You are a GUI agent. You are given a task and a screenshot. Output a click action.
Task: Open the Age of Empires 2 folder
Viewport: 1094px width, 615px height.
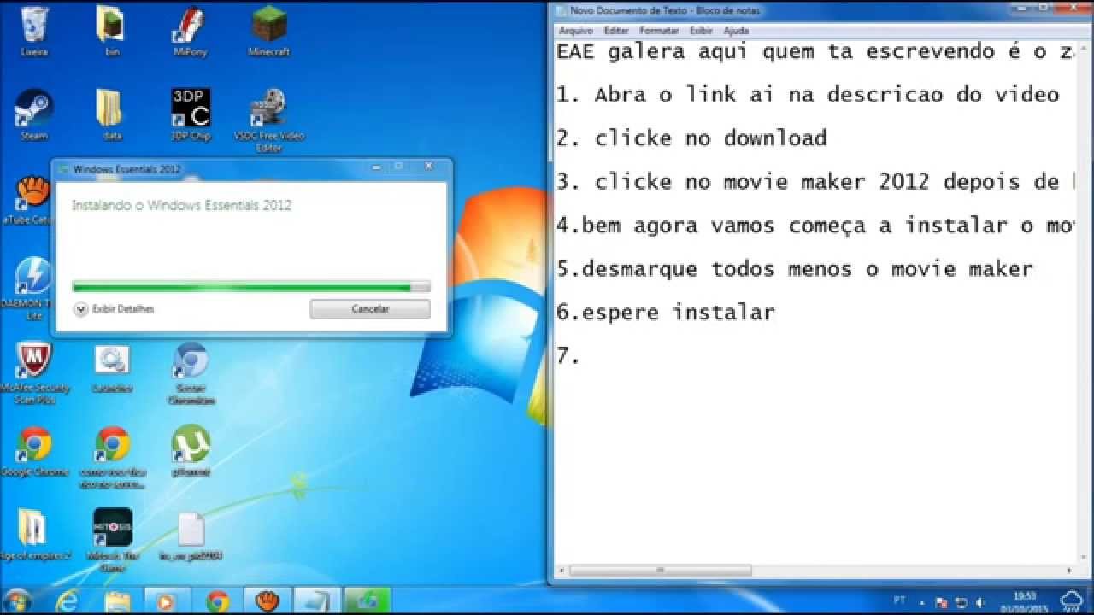(34, 535)
